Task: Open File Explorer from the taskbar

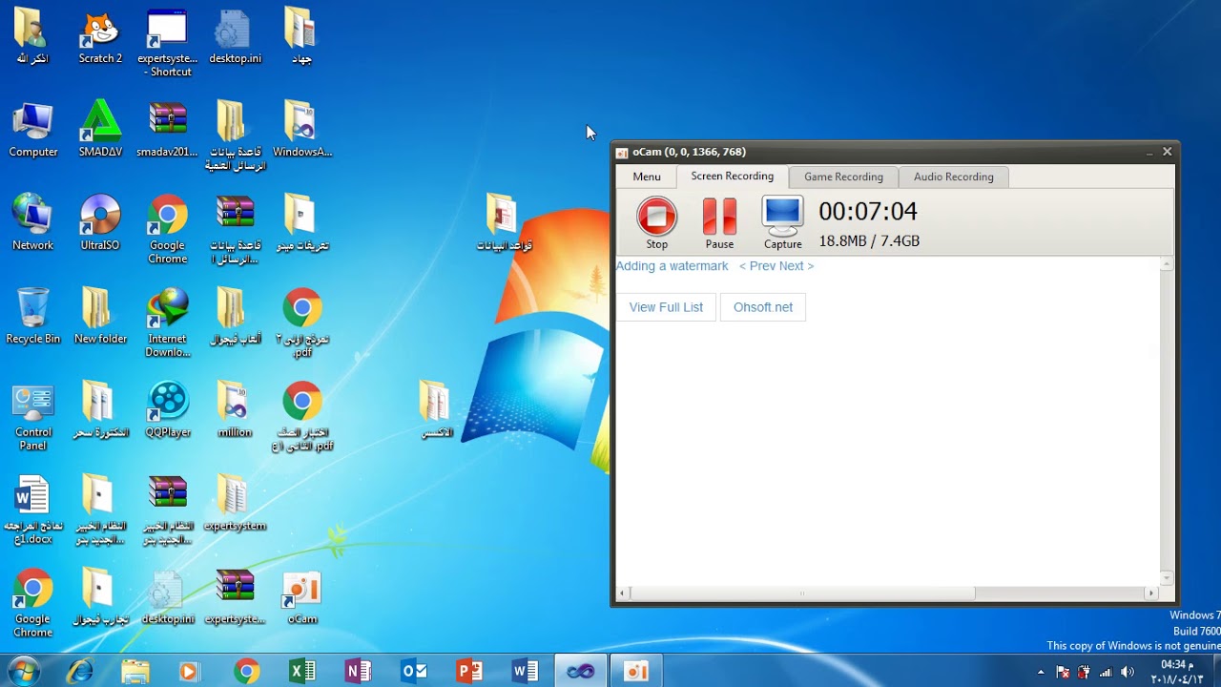Action: pyautogui.click(x=135, y=671)
